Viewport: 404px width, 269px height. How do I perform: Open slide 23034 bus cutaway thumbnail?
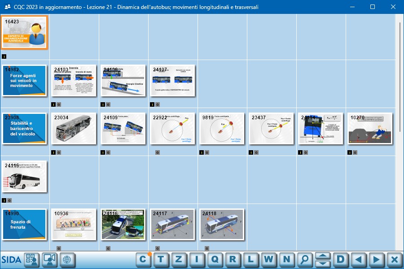tap(74, 128)
